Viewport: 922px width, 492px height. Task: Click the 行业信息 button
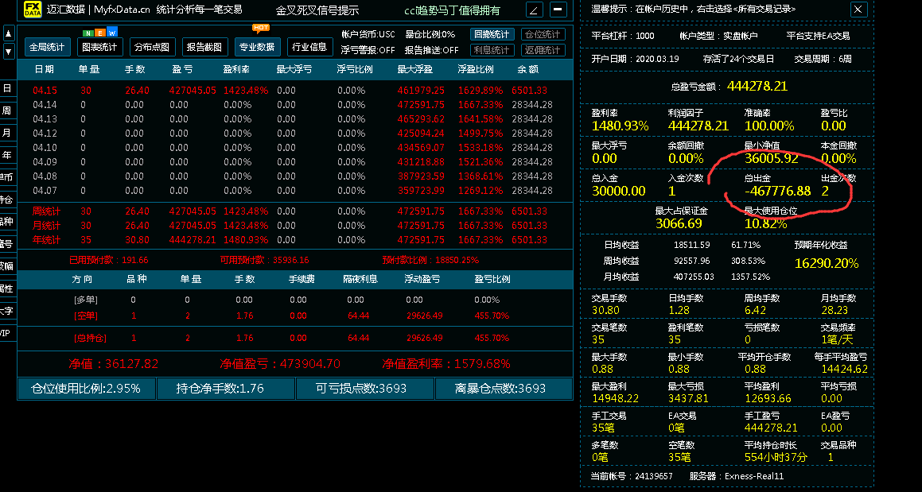click(309, 47)
